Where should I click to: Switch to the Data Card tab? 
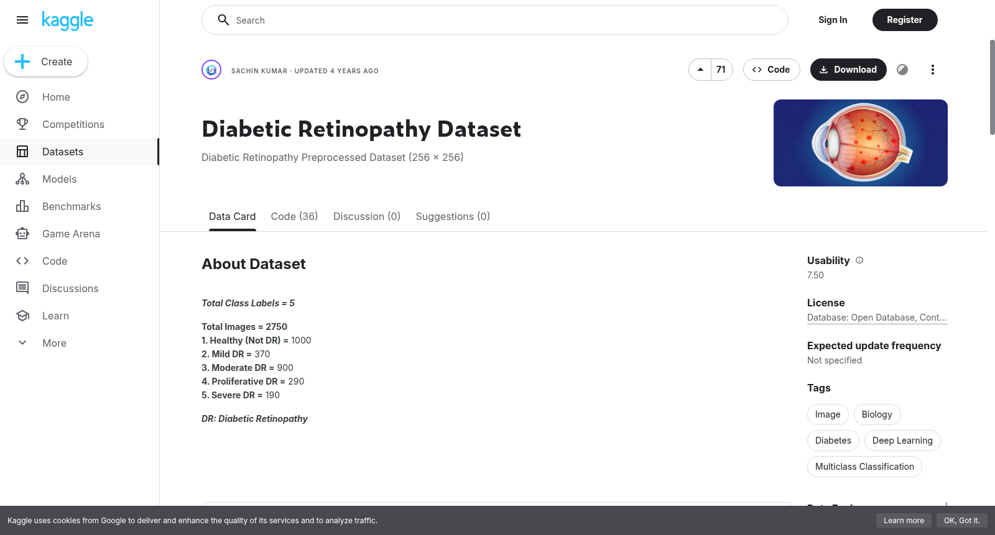[x=232, y=216]
